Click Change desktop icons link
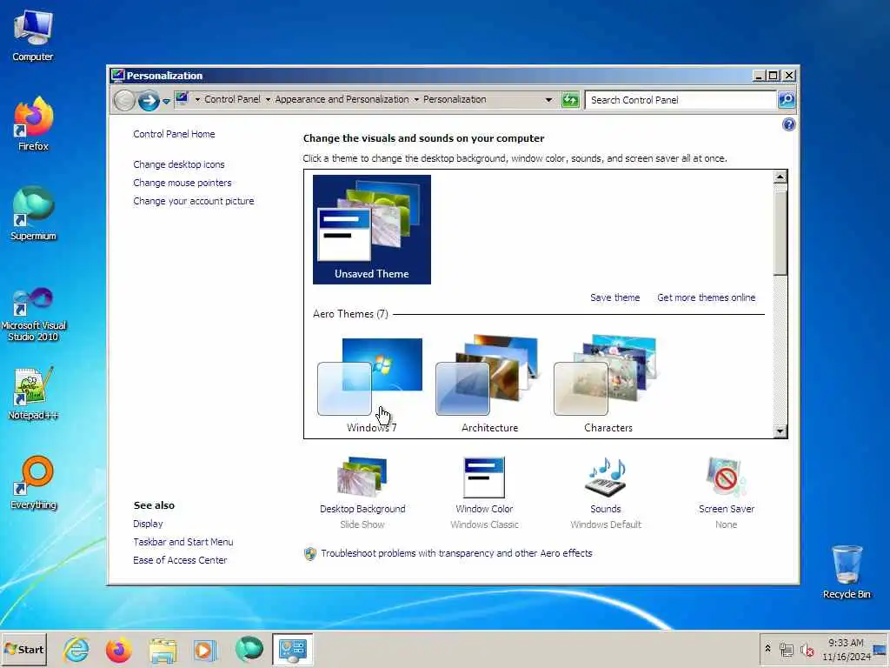Viewport: 890px width, 668px height. click(179, 164)
